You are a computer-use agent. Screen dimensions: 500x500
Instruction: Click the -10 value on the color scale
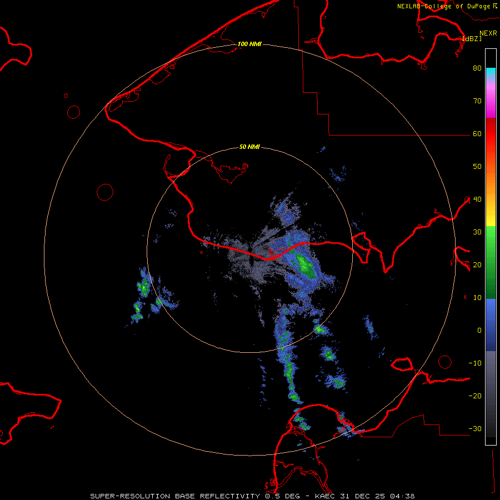475,363
